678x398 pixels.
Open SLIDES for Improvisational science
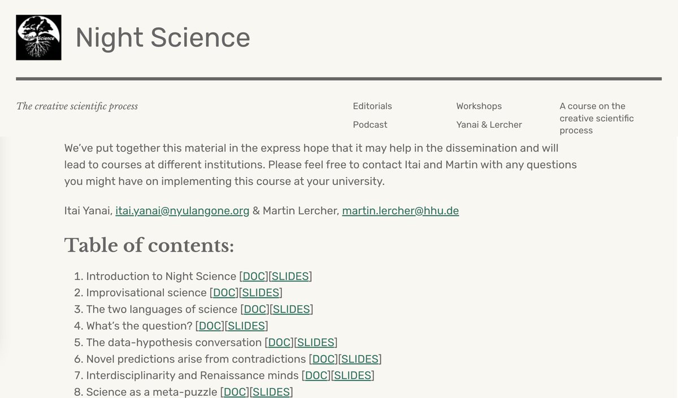pos(260,293)
